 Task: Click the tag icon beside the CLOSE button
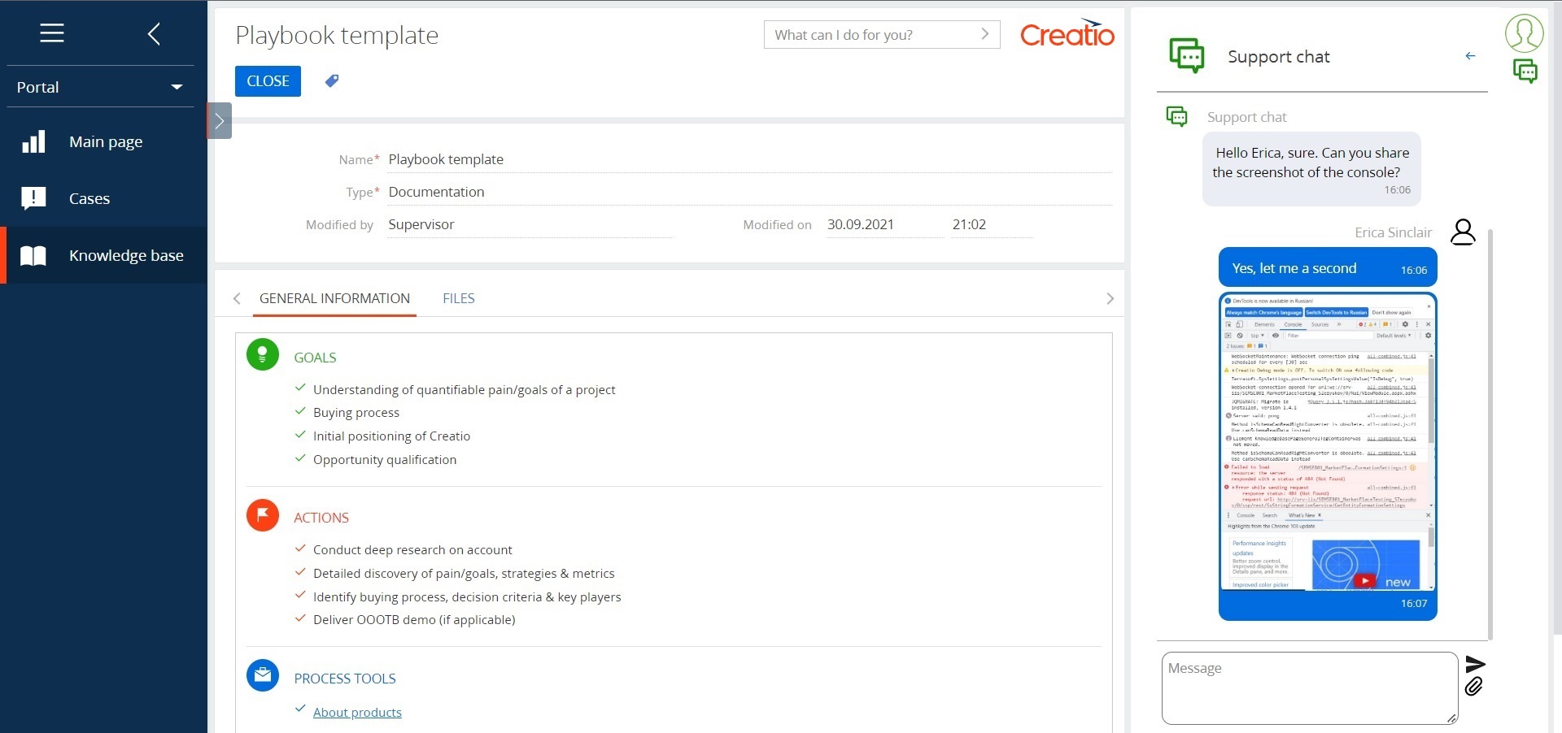(331, 81)
